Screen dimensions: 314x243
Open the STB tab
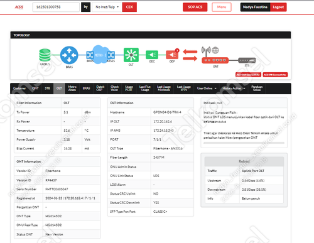(x=48, y=89)
